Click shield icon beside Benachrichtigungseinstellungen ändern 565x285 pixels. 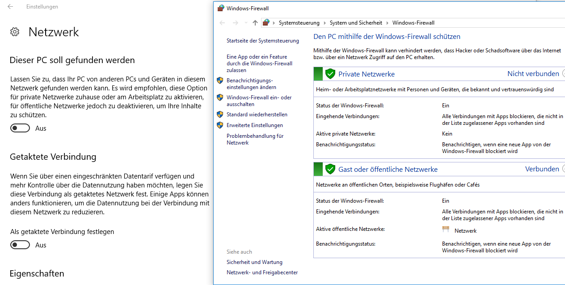220,81
